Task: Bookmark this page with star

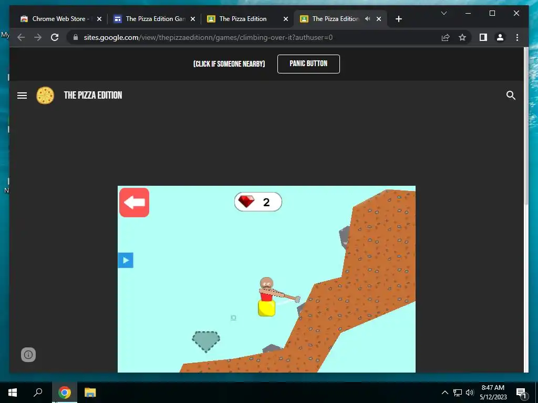Action: [x=462, y=37]
